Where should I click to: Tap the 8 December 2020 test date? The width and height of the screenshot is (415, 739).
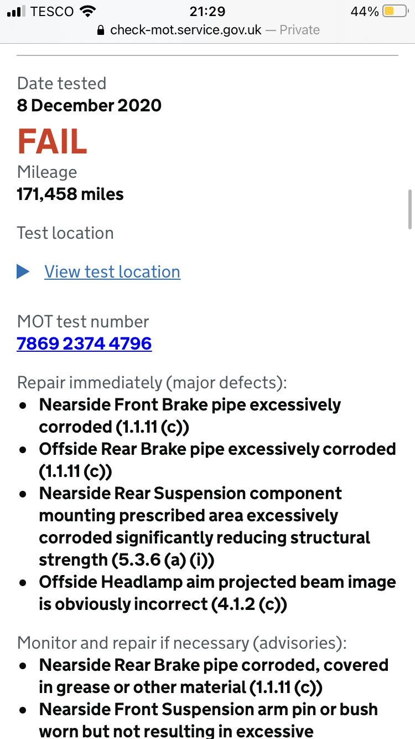(89, 105)
